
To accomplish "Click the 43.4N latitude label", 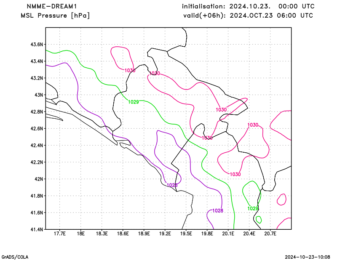I will pos(37,61).
